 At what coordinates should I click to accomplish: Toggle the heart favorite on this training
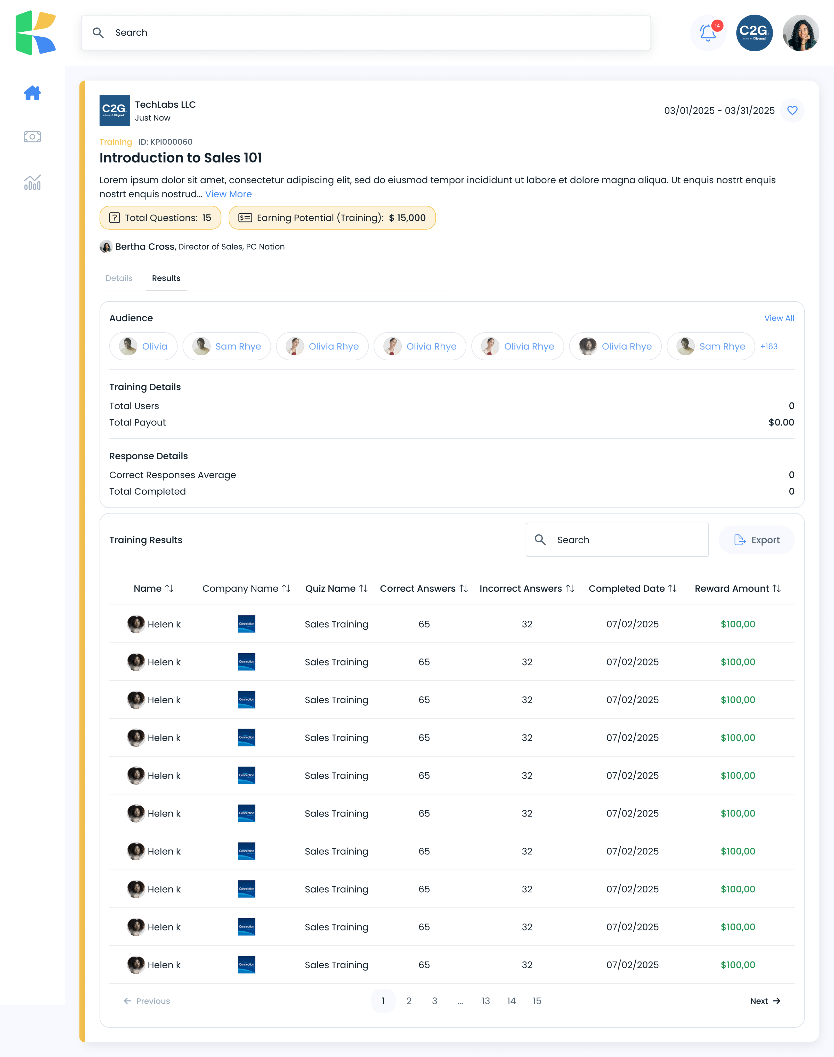tap(792, 110)
